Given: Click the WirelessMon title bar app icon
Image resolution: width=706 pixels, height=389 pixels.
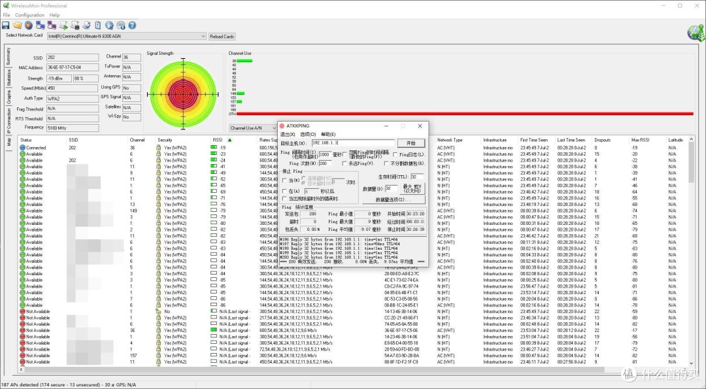Looking at the screenshot, I should [x=5, y=5].
